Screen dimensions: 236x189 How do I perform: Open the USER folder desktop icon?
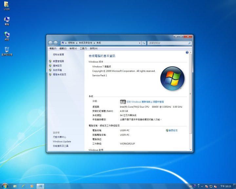7,6
